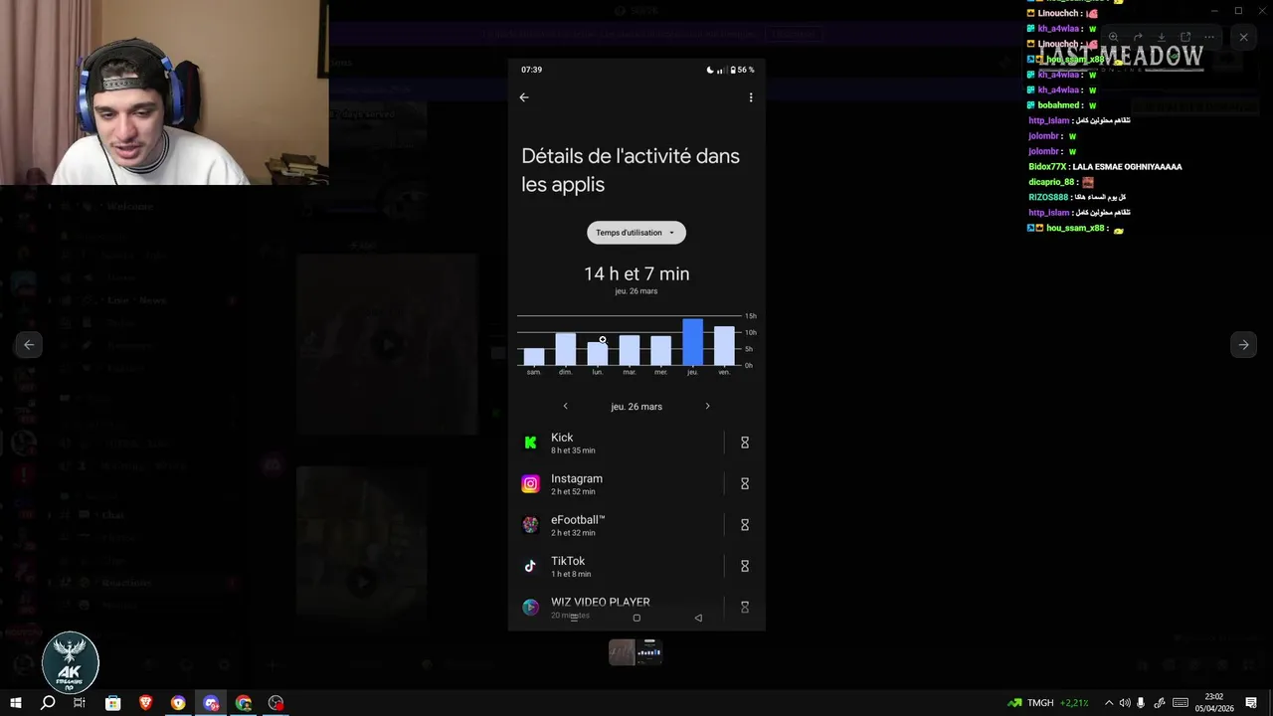Go back using the phone screen arrow
The image size is (1273, 716).
click(524, 97)
